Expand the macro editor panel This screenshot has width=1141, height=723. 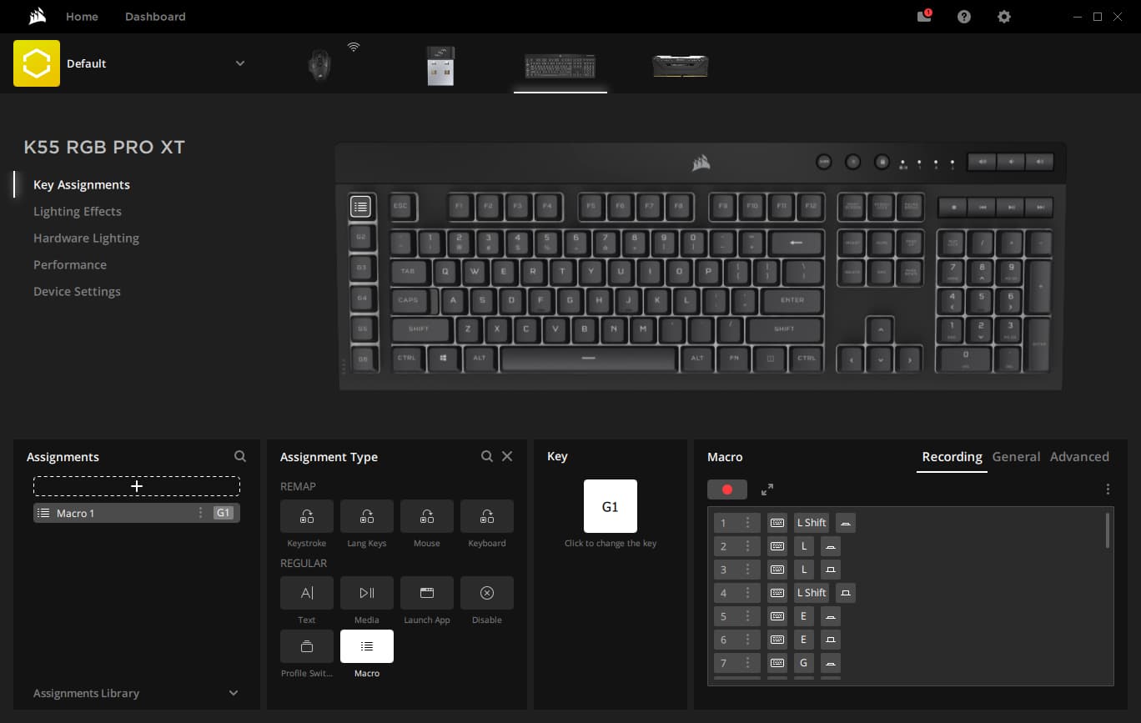767,490
